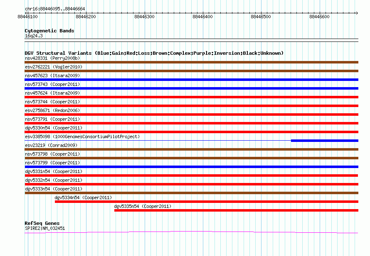Click the 'dgv5333n54 (Cooper2011)' label

point(54,189)
